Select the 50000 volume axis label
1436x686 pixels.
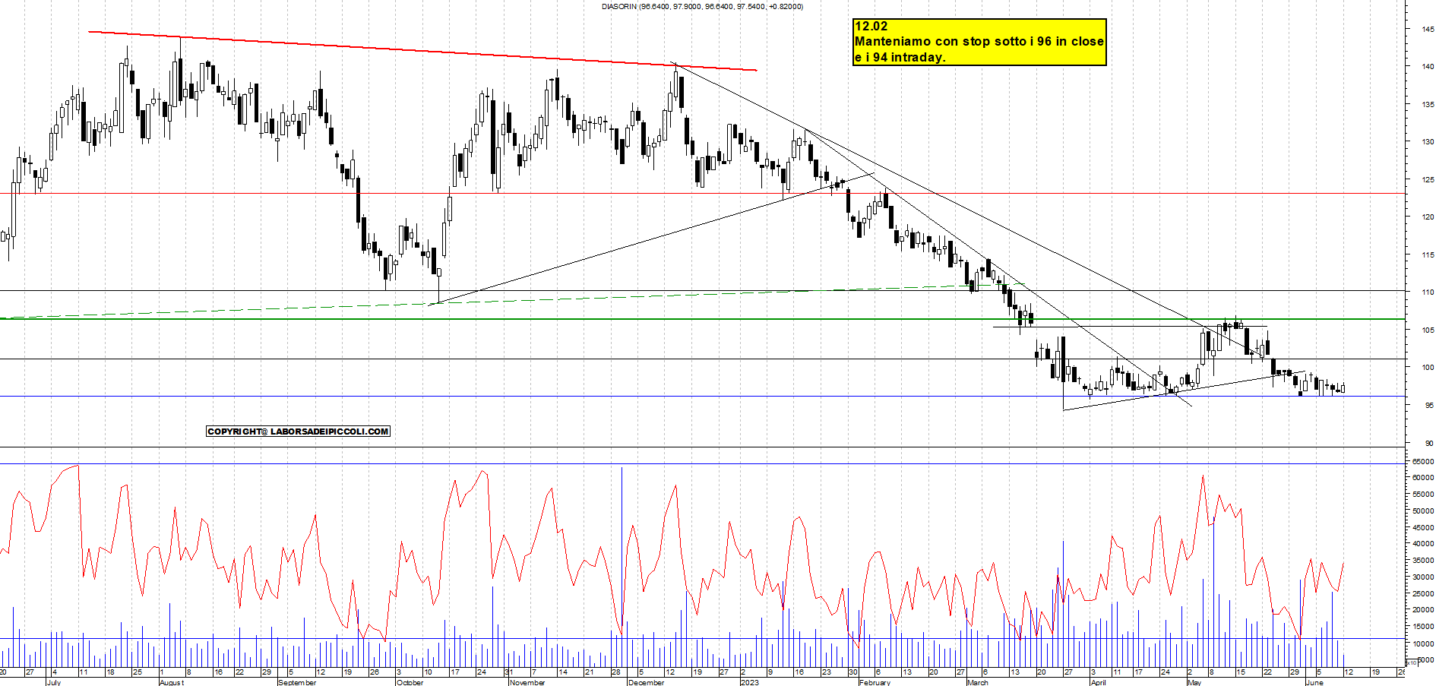(1423, 511)
